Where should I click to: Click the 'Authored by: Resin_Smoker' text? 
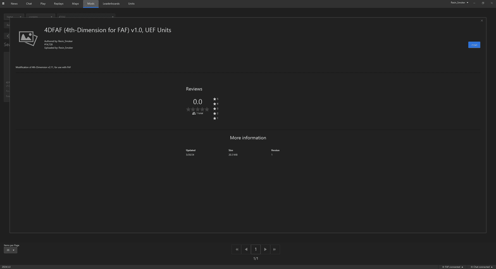point(58,41)
